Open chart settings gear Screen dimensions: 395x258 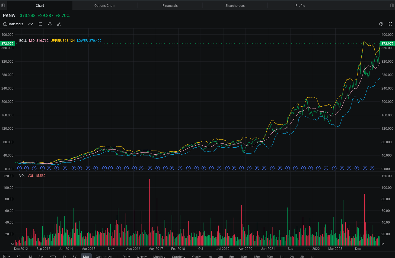click(381, 24)
